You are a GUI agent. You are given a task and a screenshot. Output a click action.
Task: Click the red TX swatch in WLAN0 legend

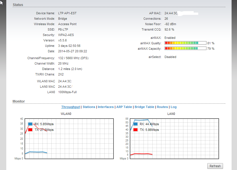tap(30, 130)
